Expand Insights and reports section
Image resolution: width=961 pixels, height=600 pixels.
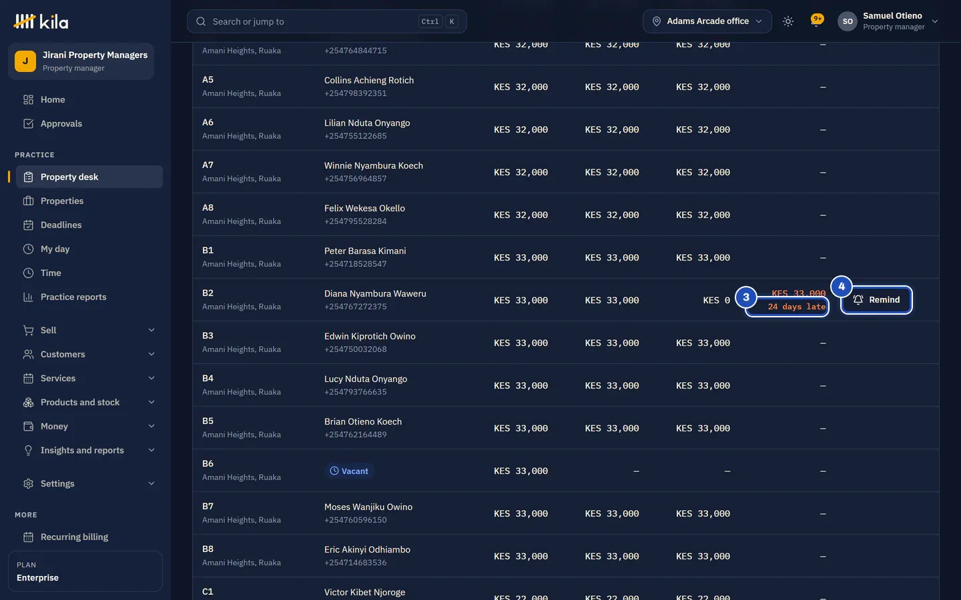tap(89, 450)
